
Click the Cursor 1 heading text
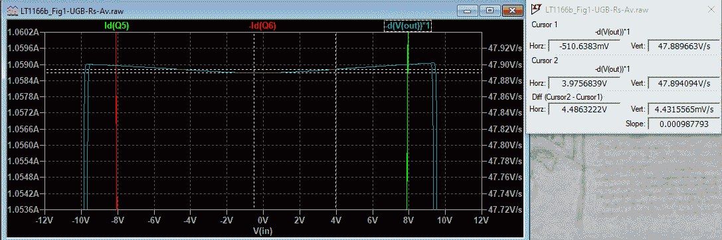point(545,25)
